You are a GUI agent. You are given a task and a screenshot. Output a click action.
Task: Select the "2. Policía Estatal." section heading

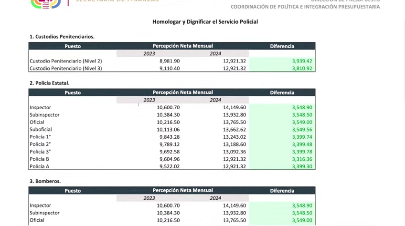(50, 83)
